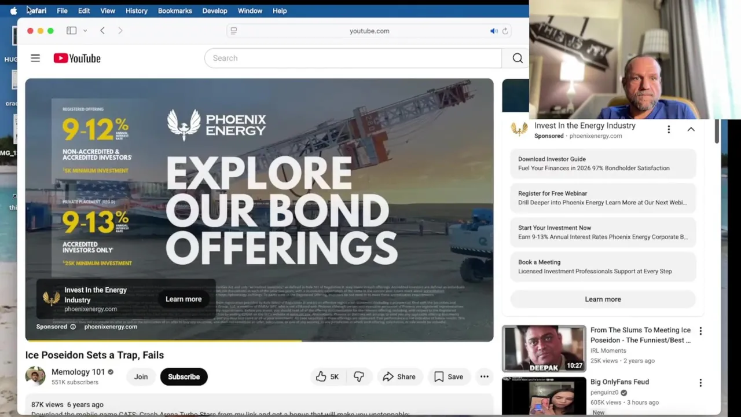Open options for Big OnlyFans Feud video

click(x=700, y=383)
